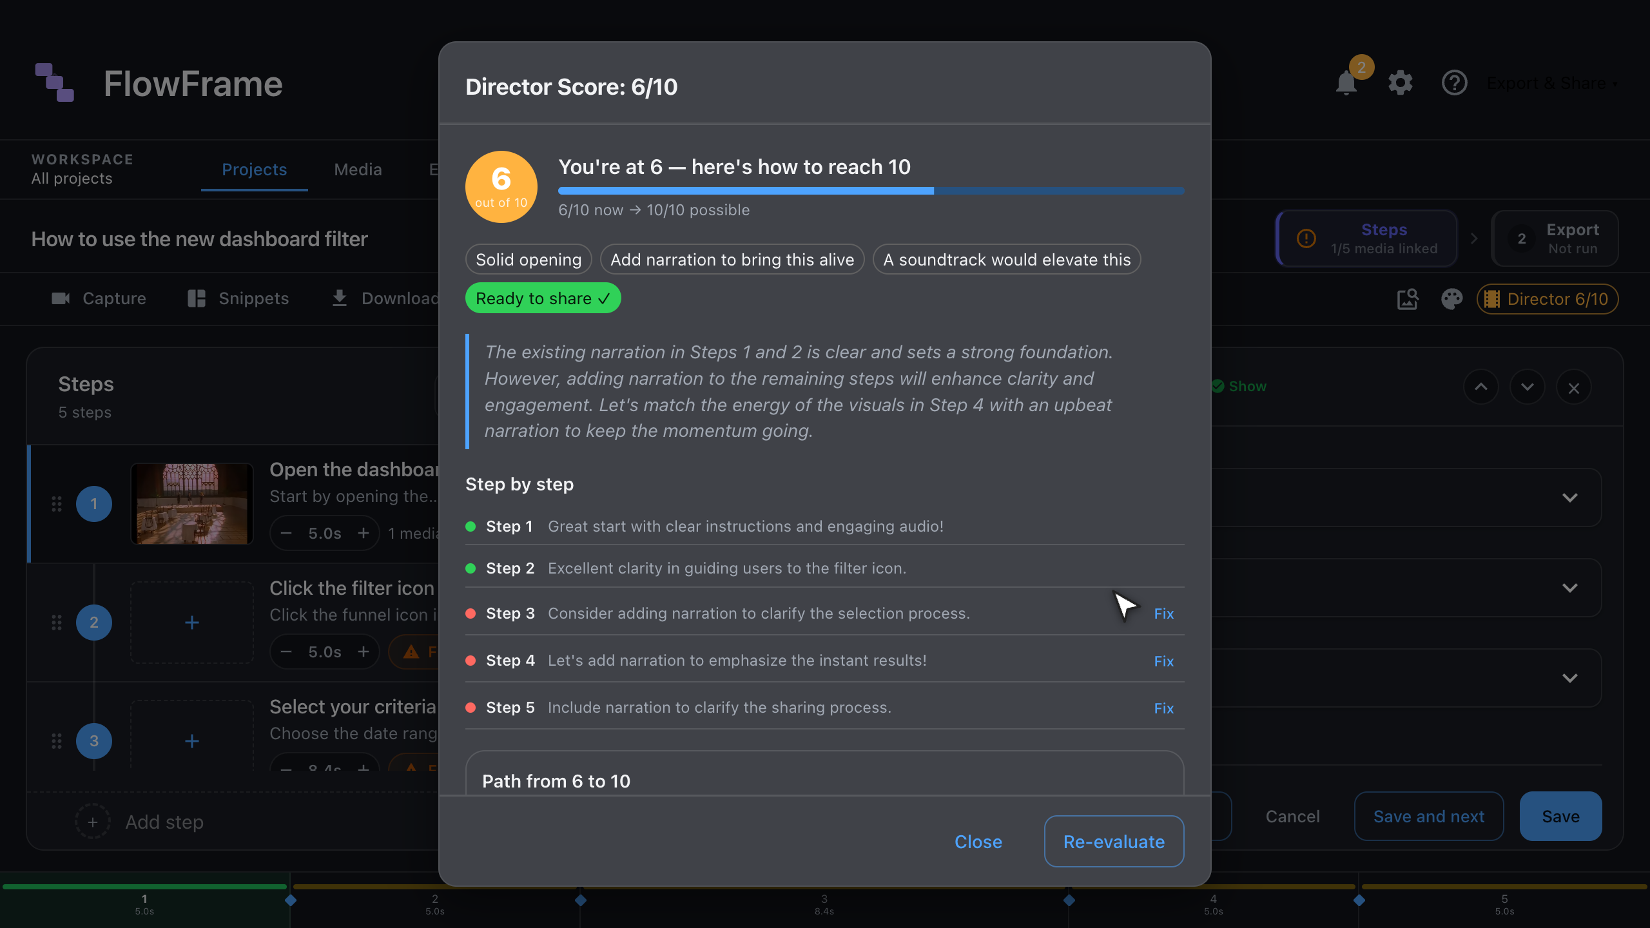1650x928 pixels.
Task: Open the notifications bell
Action: click(x=1346, y=84)
